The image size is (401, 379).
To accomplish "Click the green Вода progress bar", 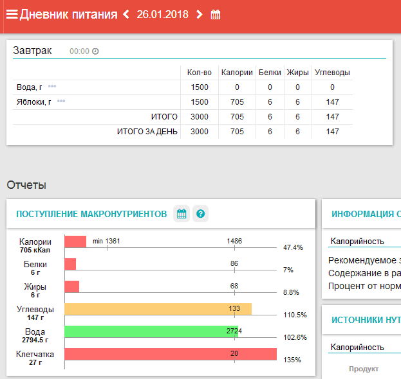I will point(151,331).
